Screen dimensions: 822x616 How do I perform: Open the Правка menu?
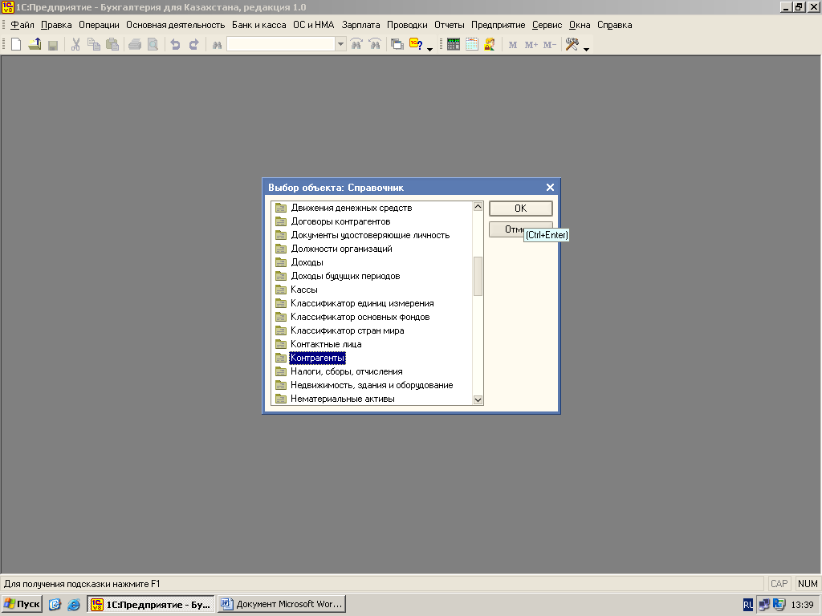coord(56,25)
